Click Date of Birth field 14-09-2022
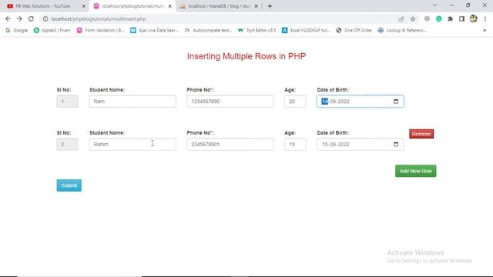The height and width of the screenshot is (277, 493). click(x=360, y=102)
